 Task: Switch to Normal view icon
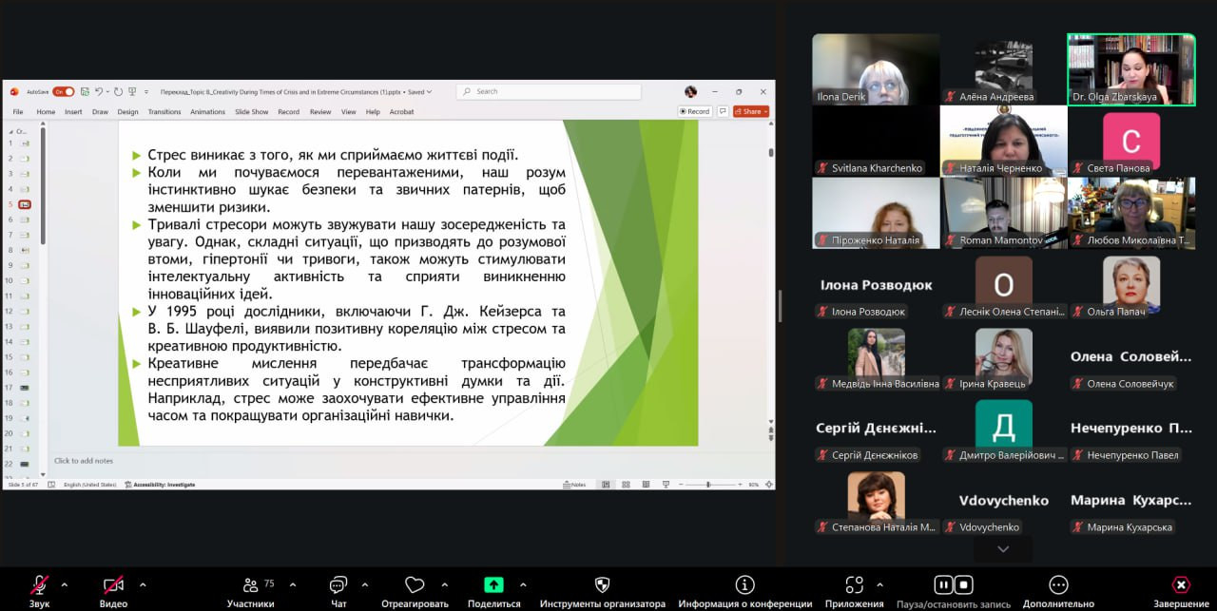pos(605,485)
